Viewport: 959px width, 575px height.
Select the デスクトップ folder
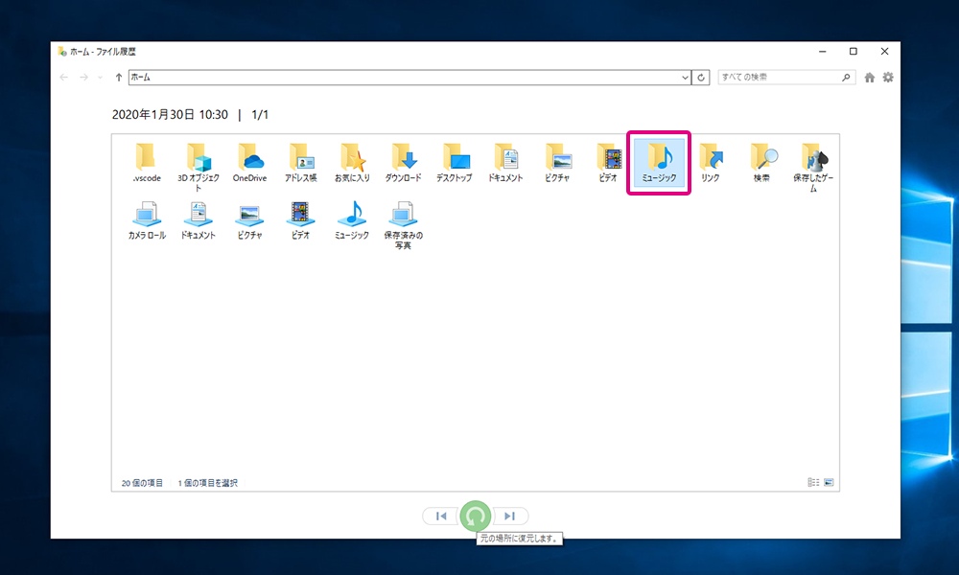coord(455,162)
